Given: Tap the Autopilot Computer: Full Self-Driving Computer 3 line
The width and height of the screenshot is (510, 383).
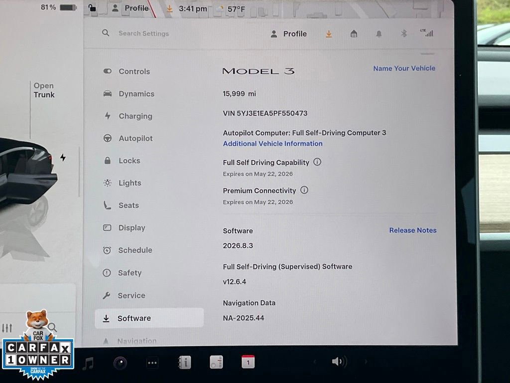Looking at the screenshot, I should (304, 133).
